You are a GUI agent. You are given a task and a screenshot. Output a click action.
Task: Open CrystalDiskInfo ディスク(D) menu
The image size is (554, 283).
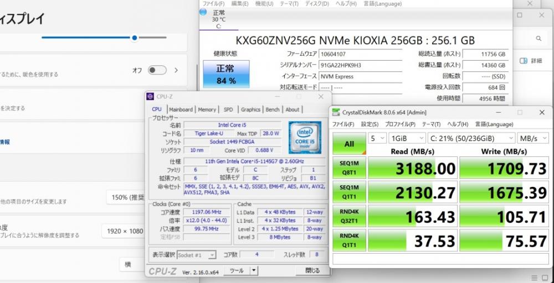pos(317,4)
